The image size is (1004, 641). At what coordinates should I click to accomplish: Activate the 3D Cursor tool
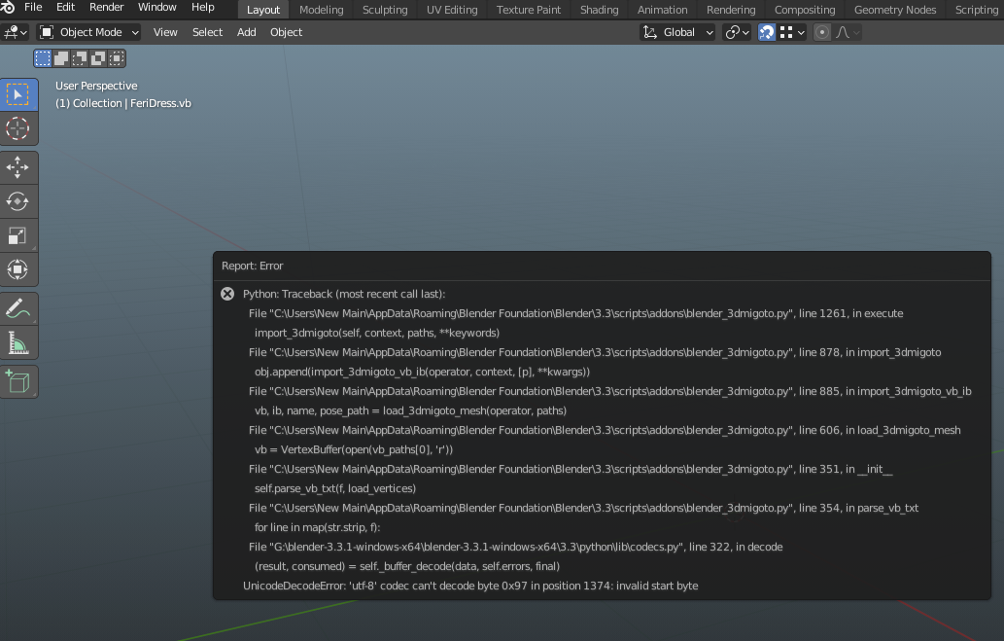pyautogui.click(x=18, y=128)
